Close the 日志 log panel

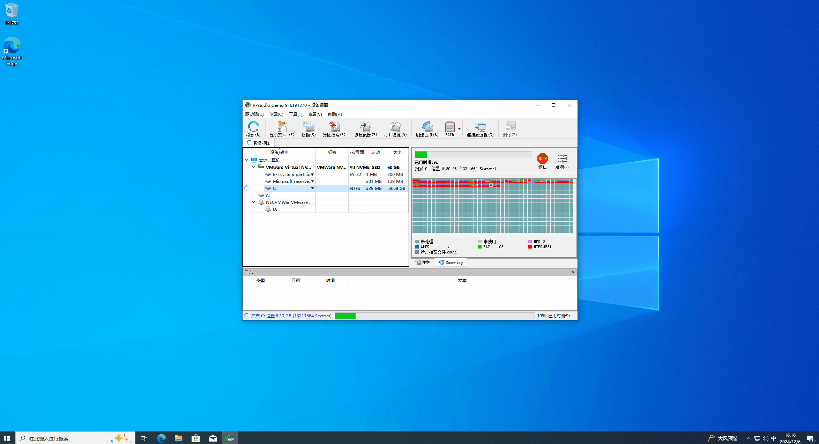(573, 272)
